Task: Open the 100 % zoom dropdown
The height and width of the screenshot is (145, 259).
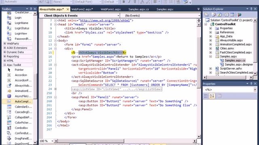Action: [52, 141]
